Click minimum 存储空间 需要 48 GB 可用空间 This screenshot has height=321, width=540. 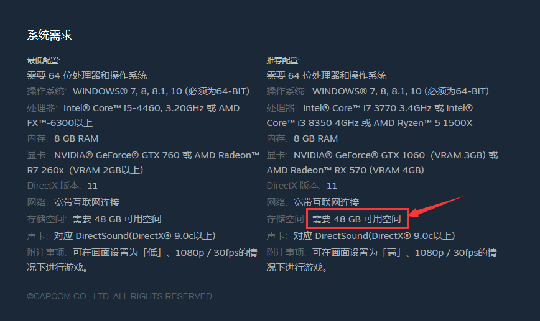coord(95,219)
